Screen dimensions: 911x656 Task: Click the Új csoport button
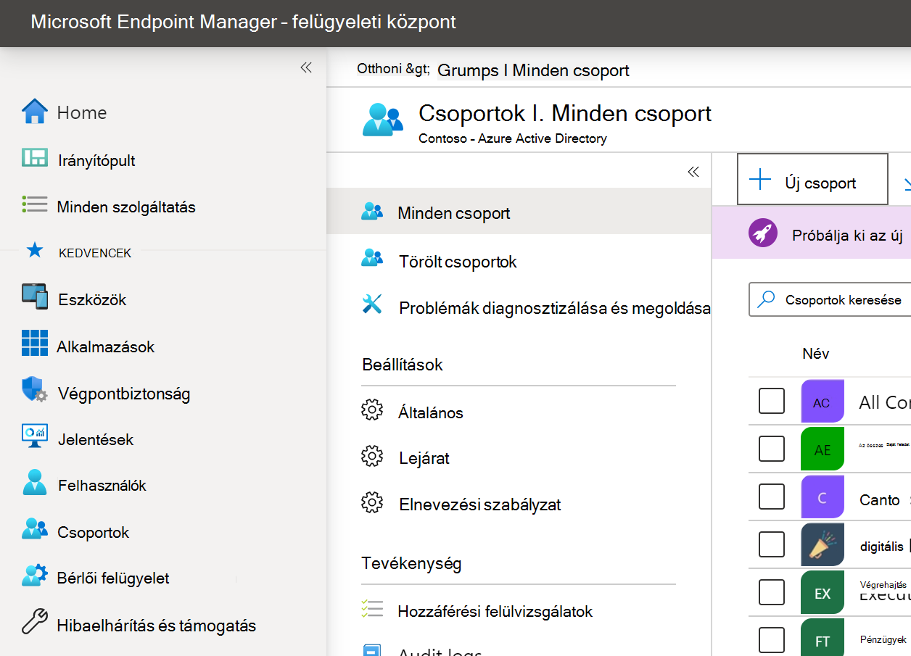coord(812,179)
